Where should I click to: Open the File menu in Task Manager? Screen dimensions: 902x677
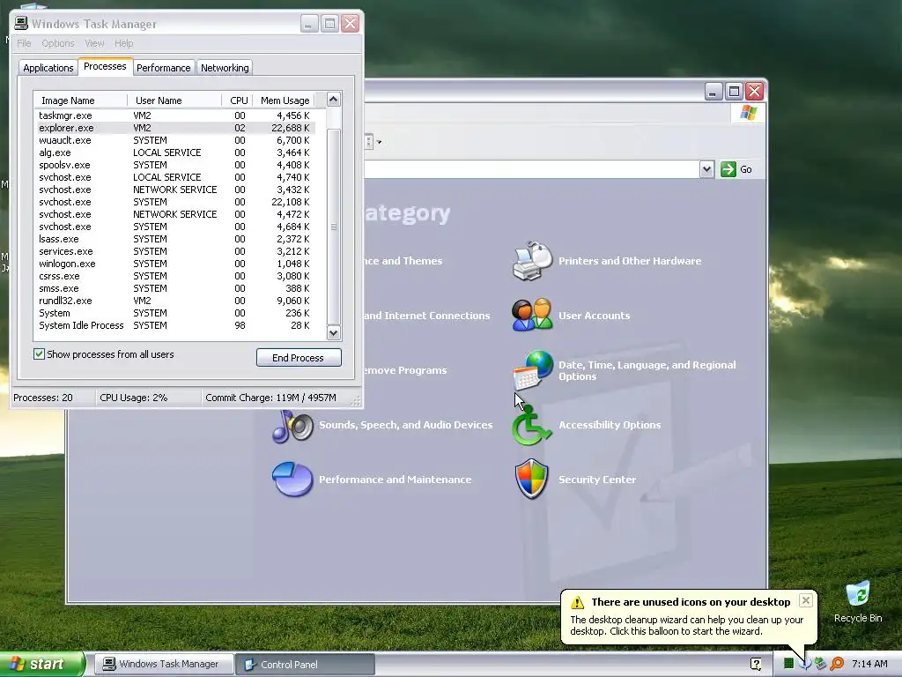(x=24, y=43)
